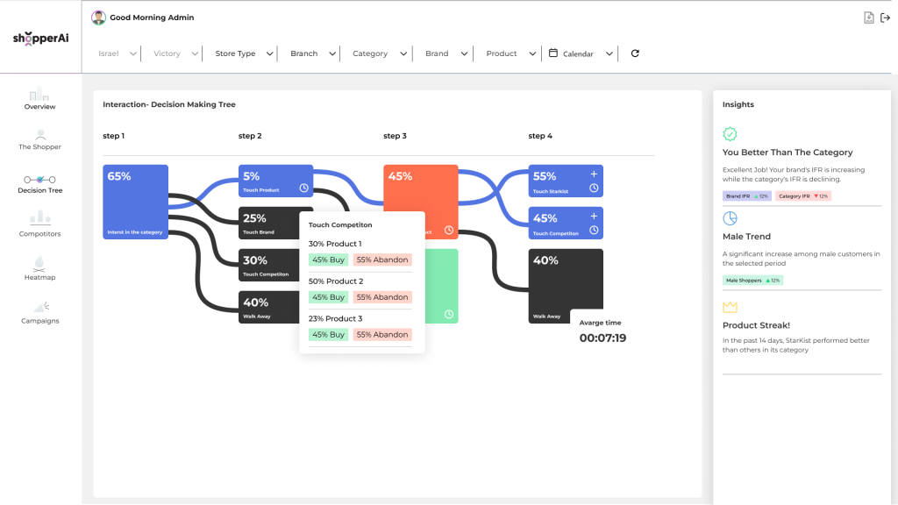Select the 65% Interest in the category block

click(x=135, y=202)
